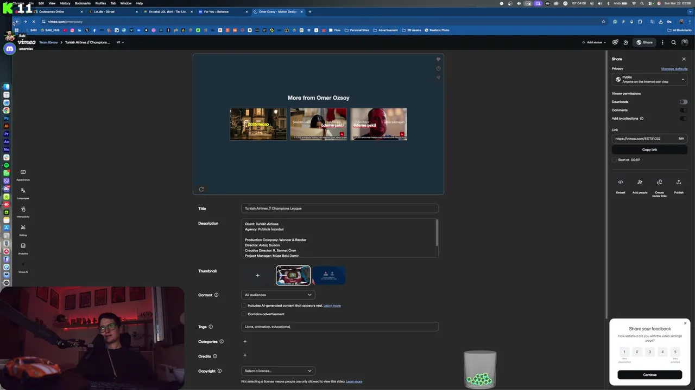695x390 pixels.
Task: Open the three-dot more menu in header
Action: point(662,42)
